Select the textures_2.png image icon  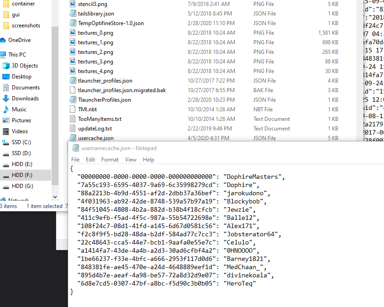point(73,52)
